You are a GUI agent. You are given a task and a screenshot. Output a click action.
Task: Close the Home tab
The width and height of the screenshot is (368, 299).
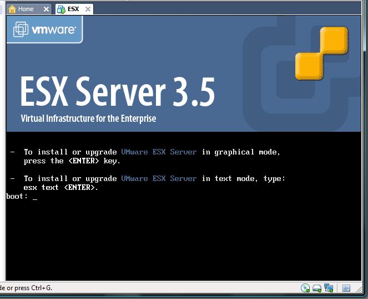tap(47, 9)
